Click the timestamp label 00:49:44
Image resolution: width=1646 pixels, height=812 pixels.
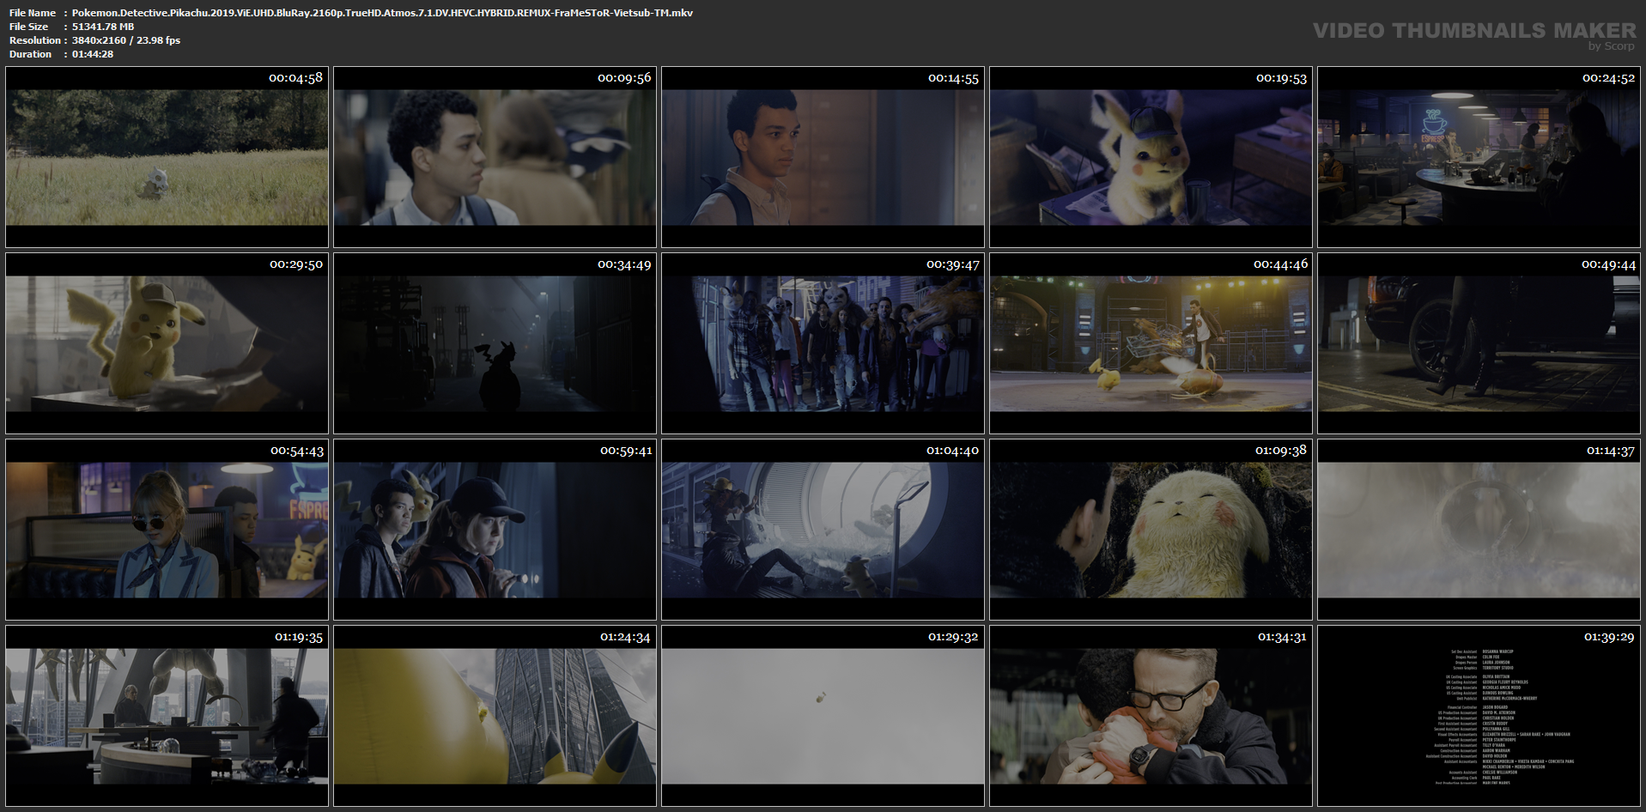tap(1608, 264)
